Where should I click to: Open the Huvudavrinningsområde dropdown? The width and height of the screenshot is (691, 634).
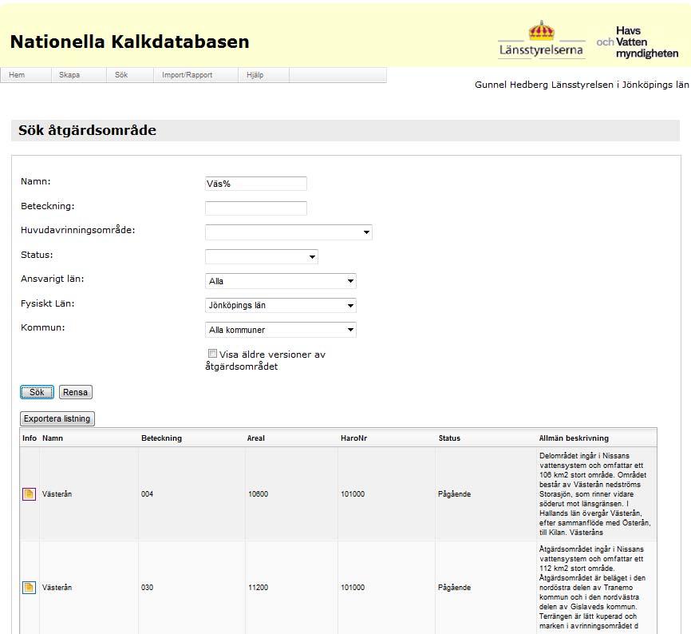pyautogui.click(x=289, y=232)
